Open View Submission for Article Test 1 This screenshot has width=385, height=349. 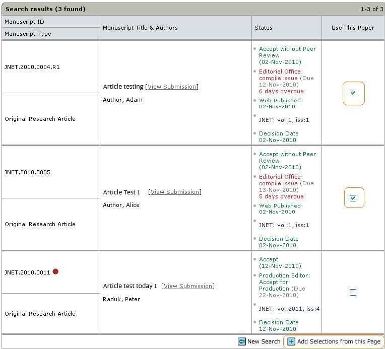(175, 192)
